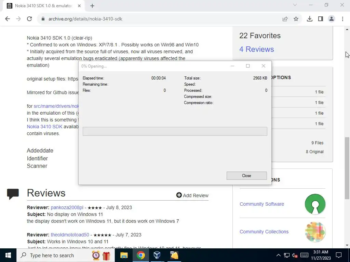Image resolution: width=350 pixels, height=262 pixels.
Task: Click Close button in Opening dialog
Action: [x=247, y=176]
